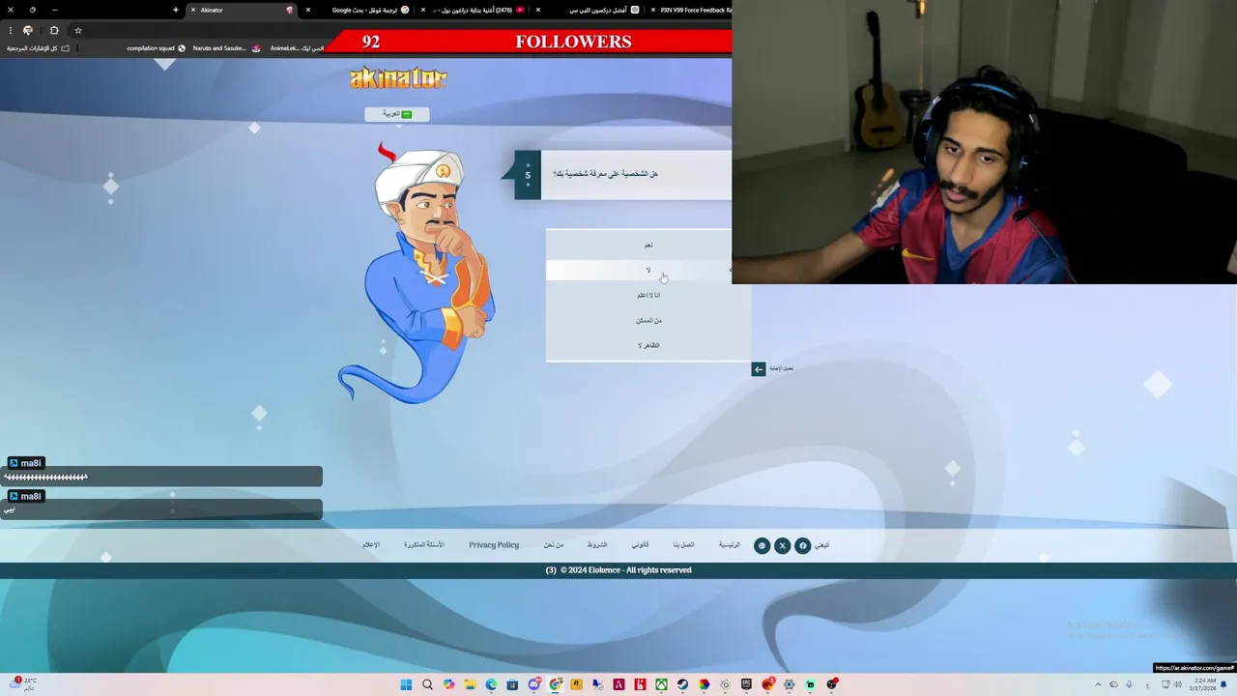Click the third round social icon in the footer
The image size is (1237, 696).
tap(762, 546)
